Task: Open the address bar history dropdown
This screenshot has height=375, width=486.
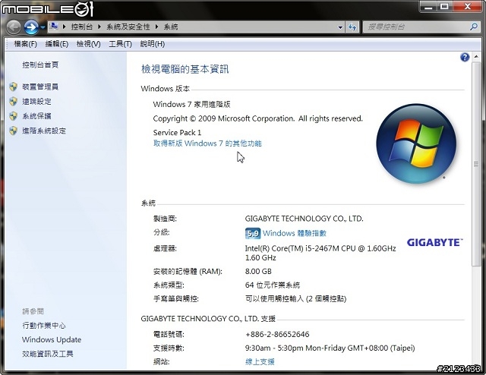Action: (340, 27)
